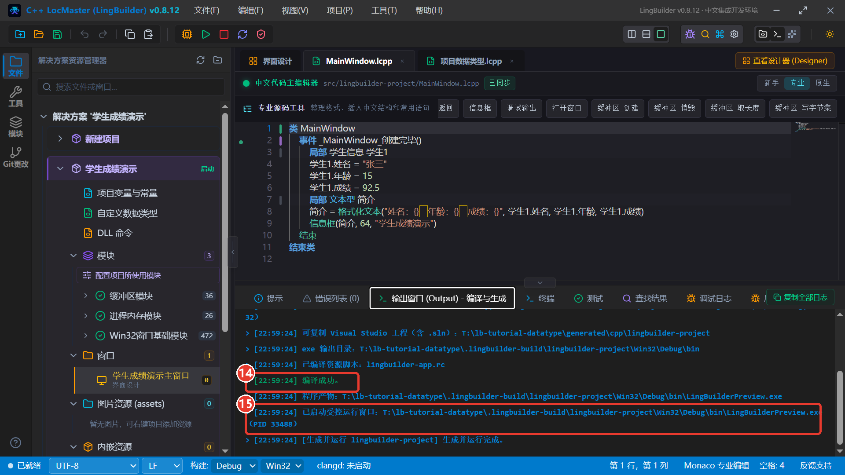The image size is (845, 475).
Task: Click the 搜索文件或窗口 search field
Action: (131, 87)
